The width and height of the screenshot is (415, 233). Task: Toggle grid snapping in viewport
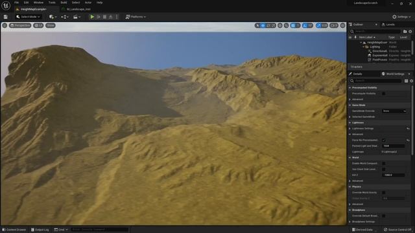coord(293,25)
